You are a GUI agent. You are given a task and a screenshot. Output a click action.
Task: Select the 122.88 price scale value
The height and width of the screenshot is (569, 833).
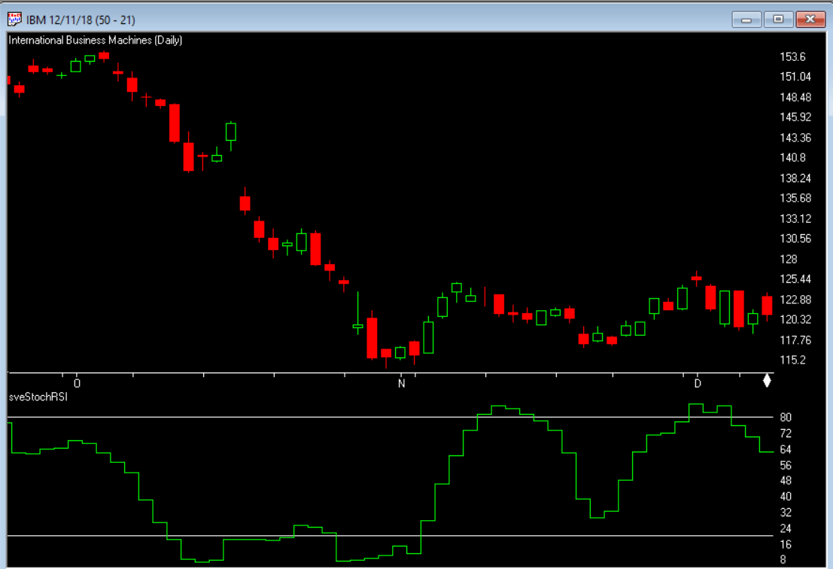[x=795, y=300]
